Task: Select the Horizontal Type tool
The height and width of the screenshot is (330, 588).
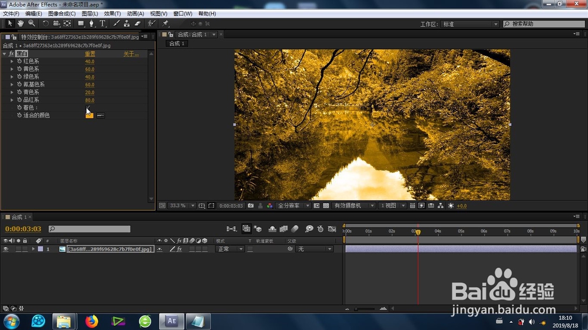Action: (102, 23)
